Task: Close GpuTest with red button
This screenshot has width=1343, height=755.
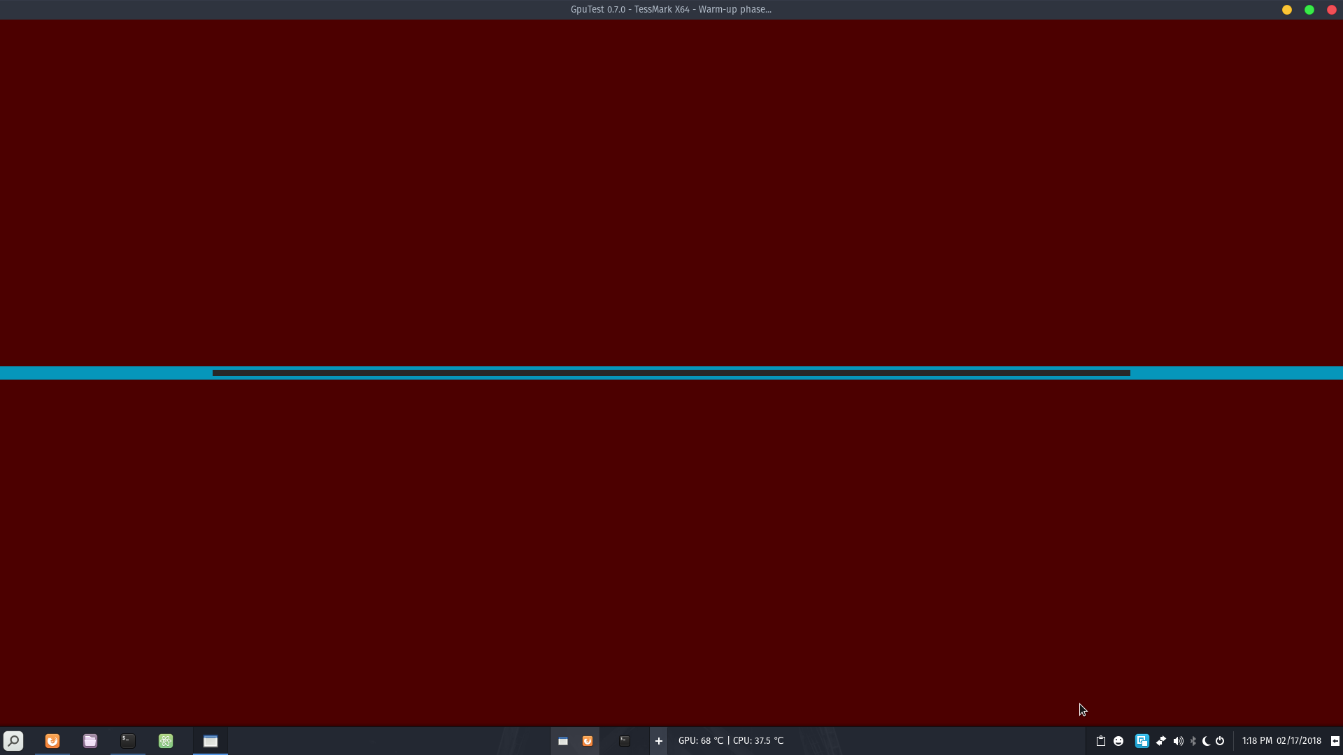Action: point(1332,10)
